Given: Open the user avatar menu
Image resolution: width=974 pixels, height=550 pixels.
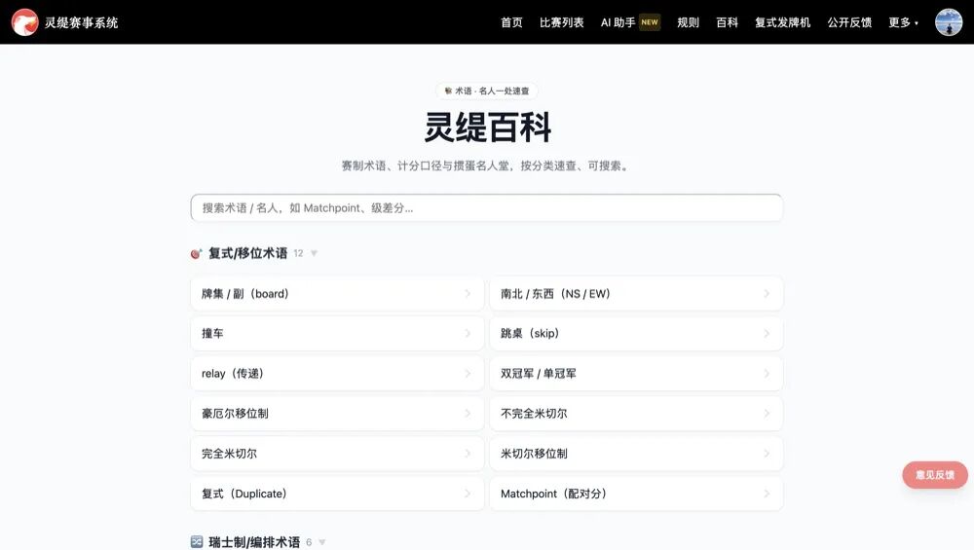Looking at the screenshot, I should coord(949,22).
